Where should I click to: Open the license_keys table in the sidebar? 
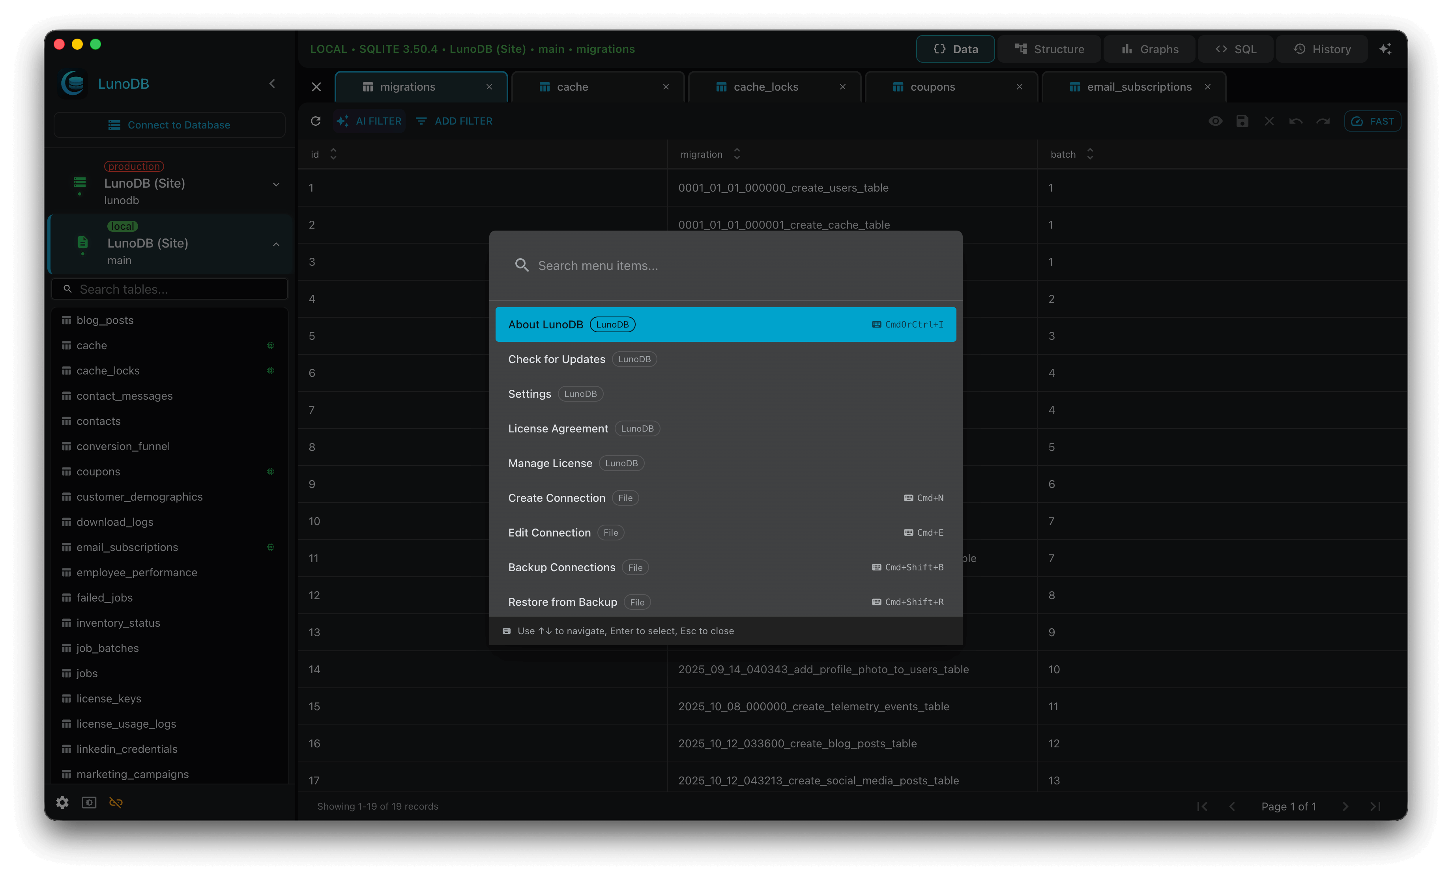point(169,698)
